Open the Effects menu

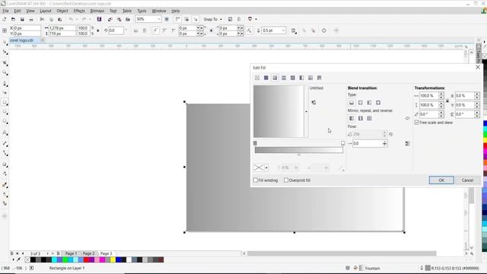point(79,11)
